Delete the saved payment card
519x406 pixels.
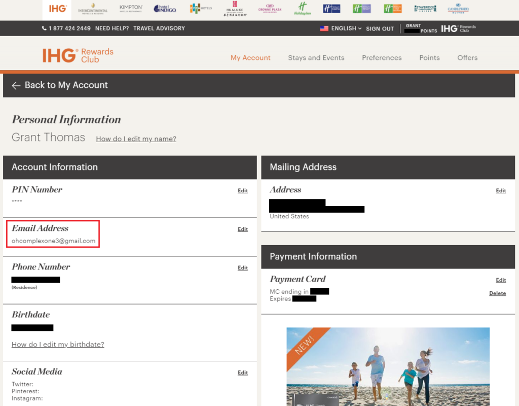(x=497, y=293)
